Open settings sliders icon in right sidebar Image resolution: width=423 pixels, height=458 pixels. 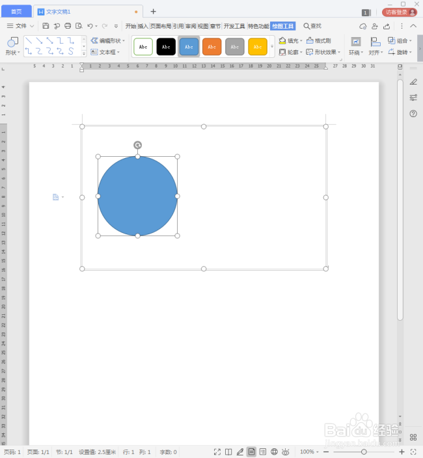pyautogui.click(x=413, y=98)
